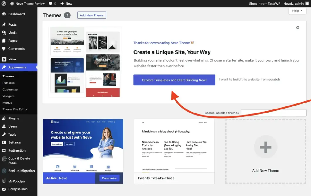
Task: Open the Plugins menu label
Action: [14, 118]
